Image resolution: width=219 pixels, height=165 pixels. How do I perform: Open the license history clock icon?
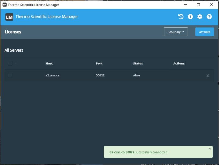pyautogui.click(x=181, y=17)
